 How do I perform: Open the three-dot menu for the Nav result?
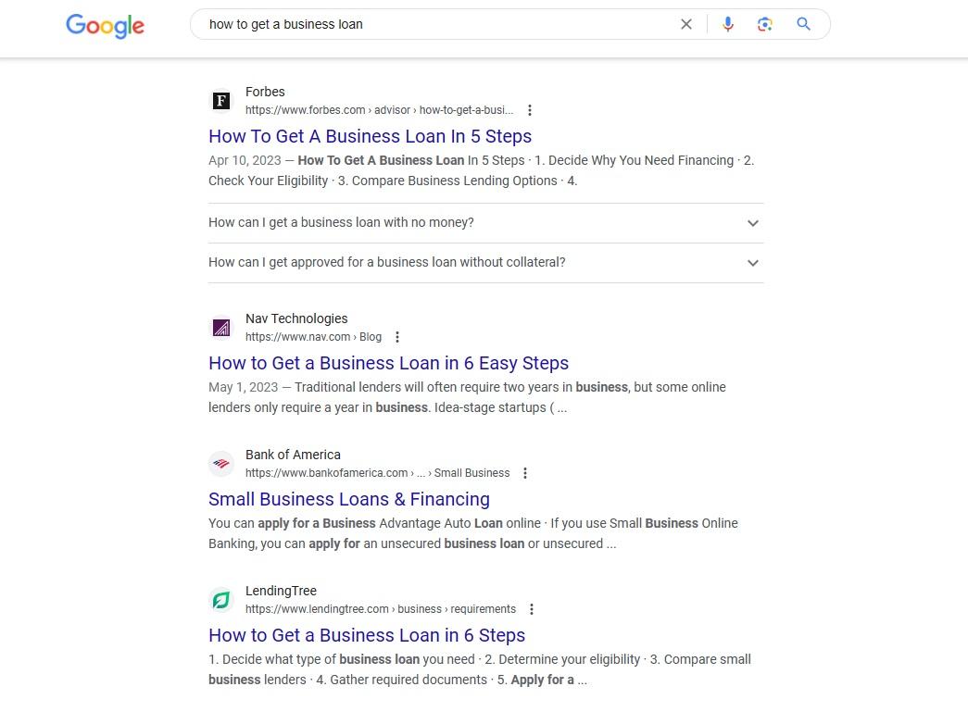click(x=397, y=337)
